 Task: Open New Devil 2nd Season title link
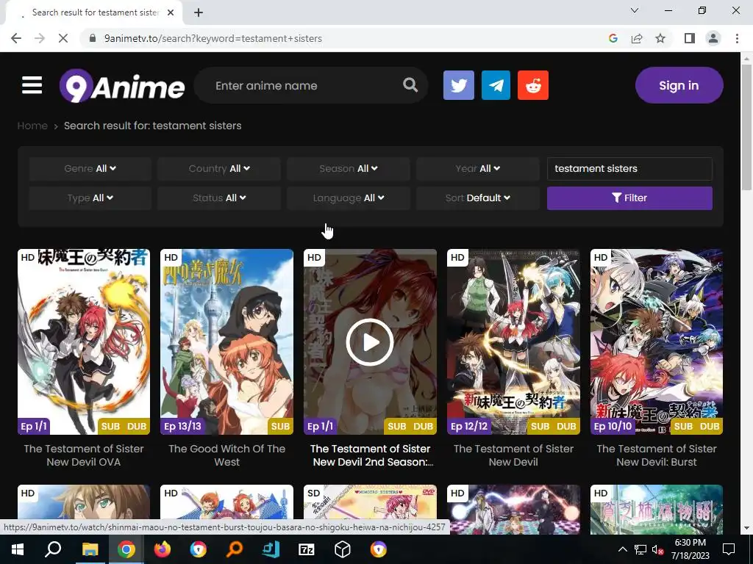pyautogui.click(x=370, y=455)
